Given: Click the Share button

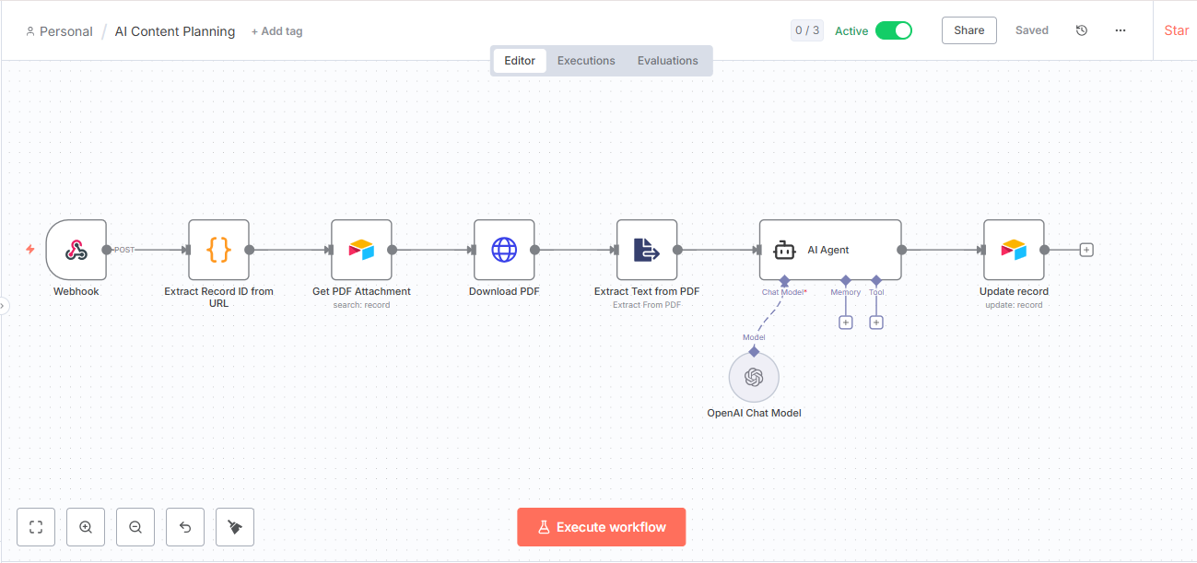Looking at the screenshot, I should click(x=968, y=30).
